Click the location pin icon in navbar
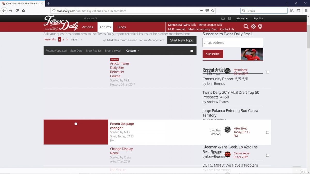Image resolution: width=310 pixels, height=174 pixels. [260, 27]
